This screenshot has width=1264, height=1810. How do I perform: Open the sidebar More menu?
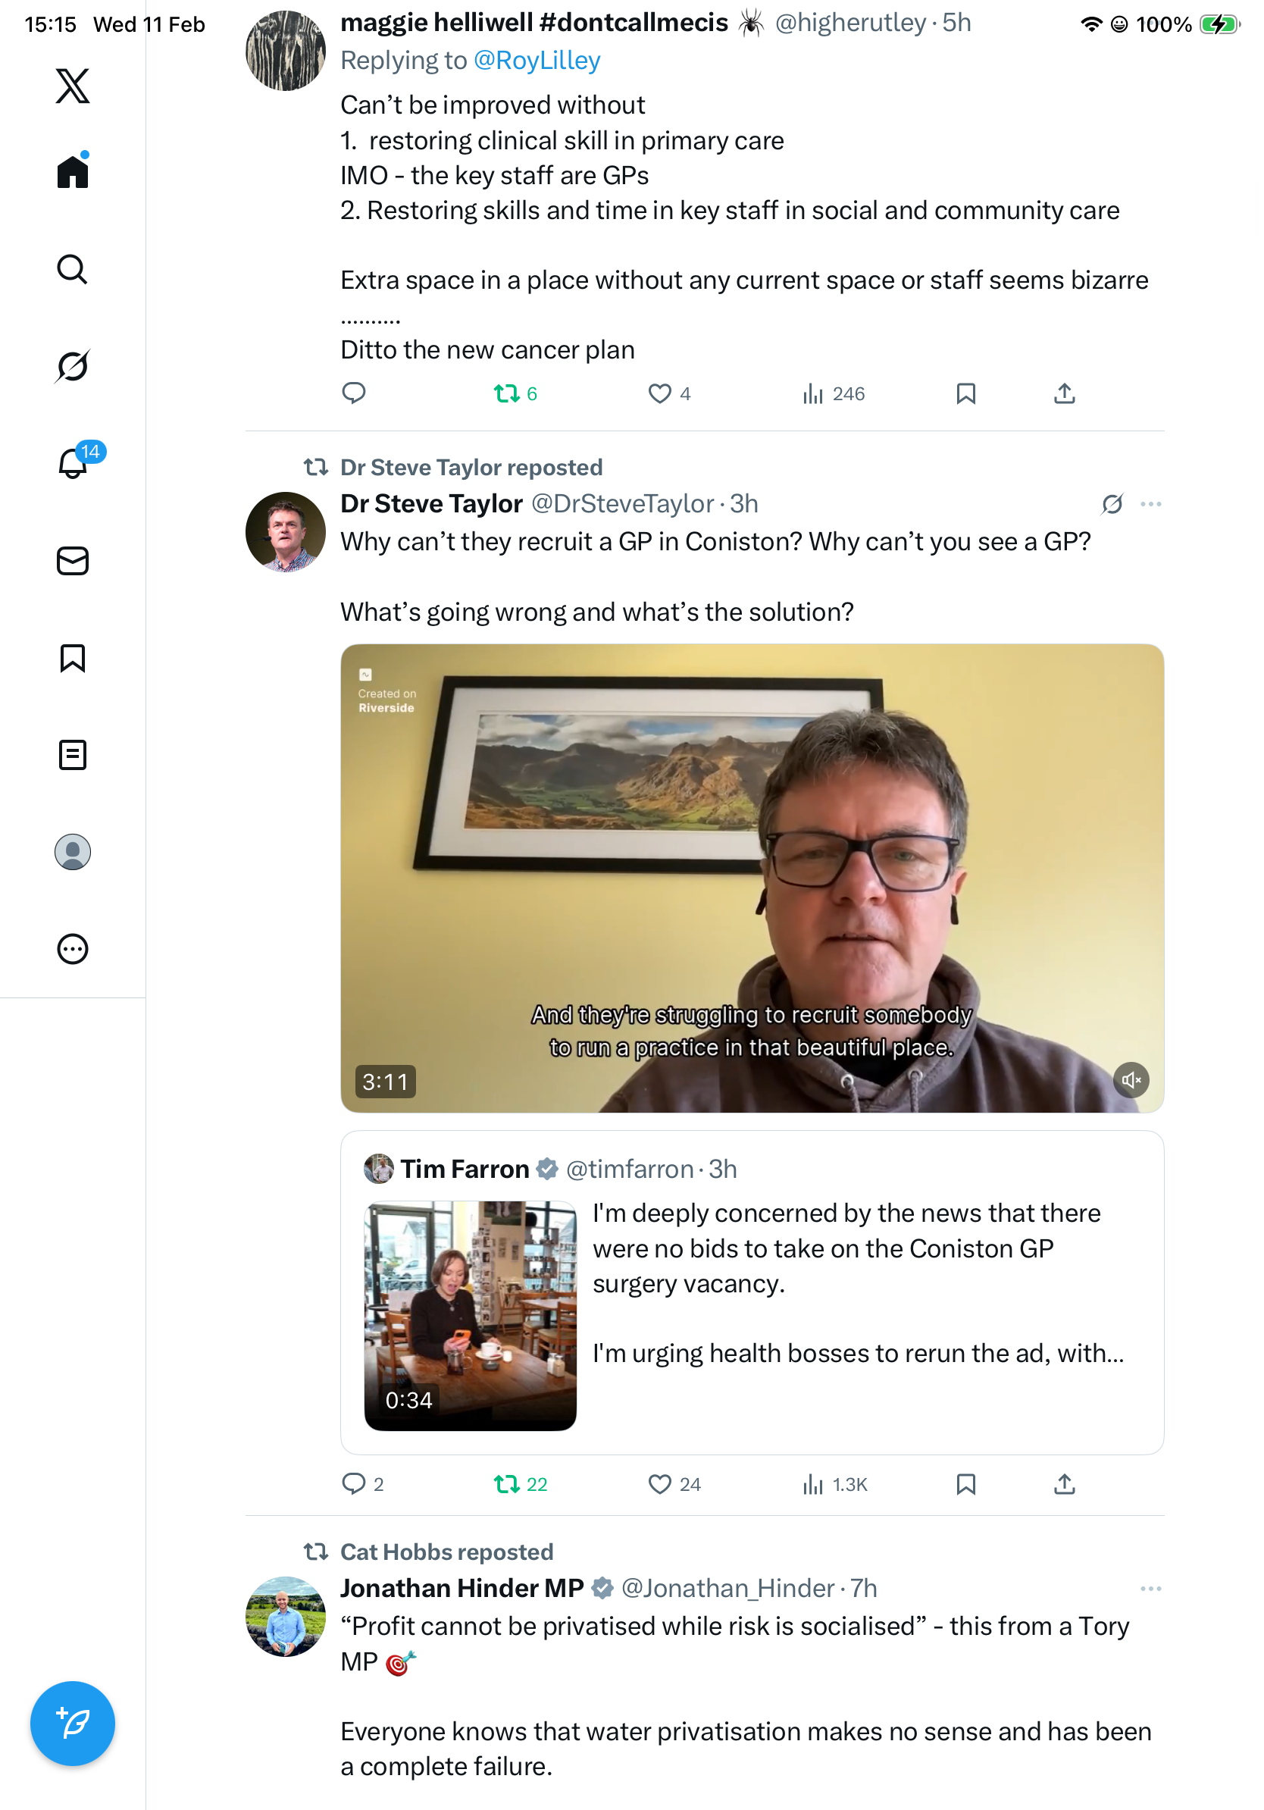(x=73, y=949)
